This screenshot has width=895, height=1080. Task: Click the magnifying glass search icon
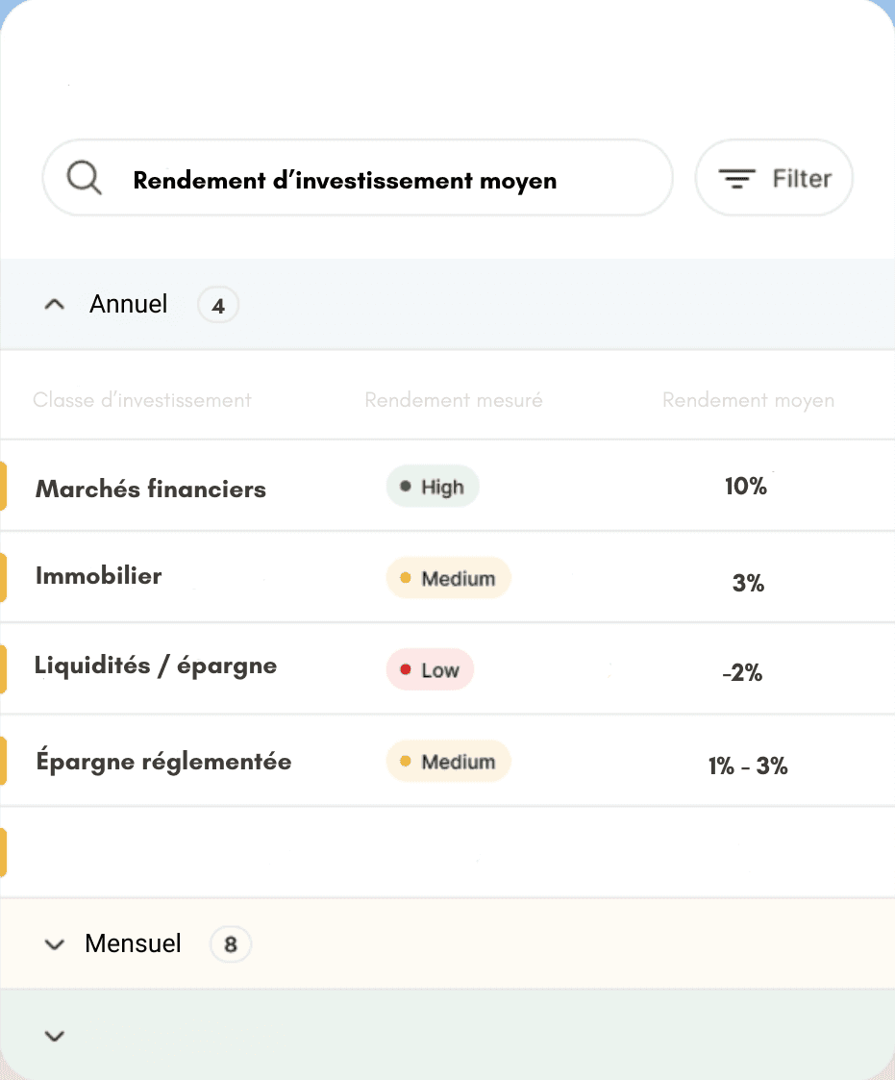coord(83,177)
